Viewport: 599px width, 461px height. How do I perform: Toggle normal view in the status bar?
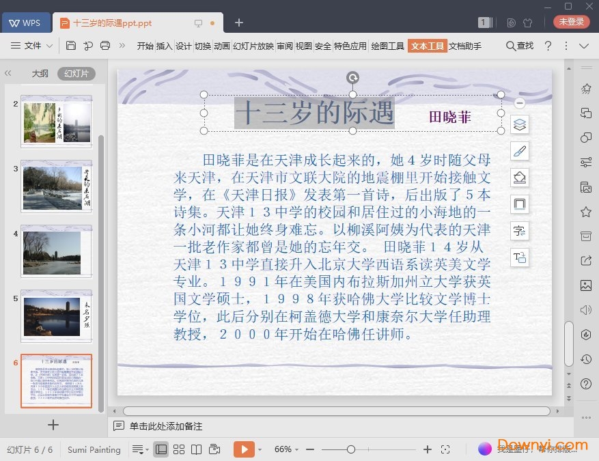coord(161,449)
